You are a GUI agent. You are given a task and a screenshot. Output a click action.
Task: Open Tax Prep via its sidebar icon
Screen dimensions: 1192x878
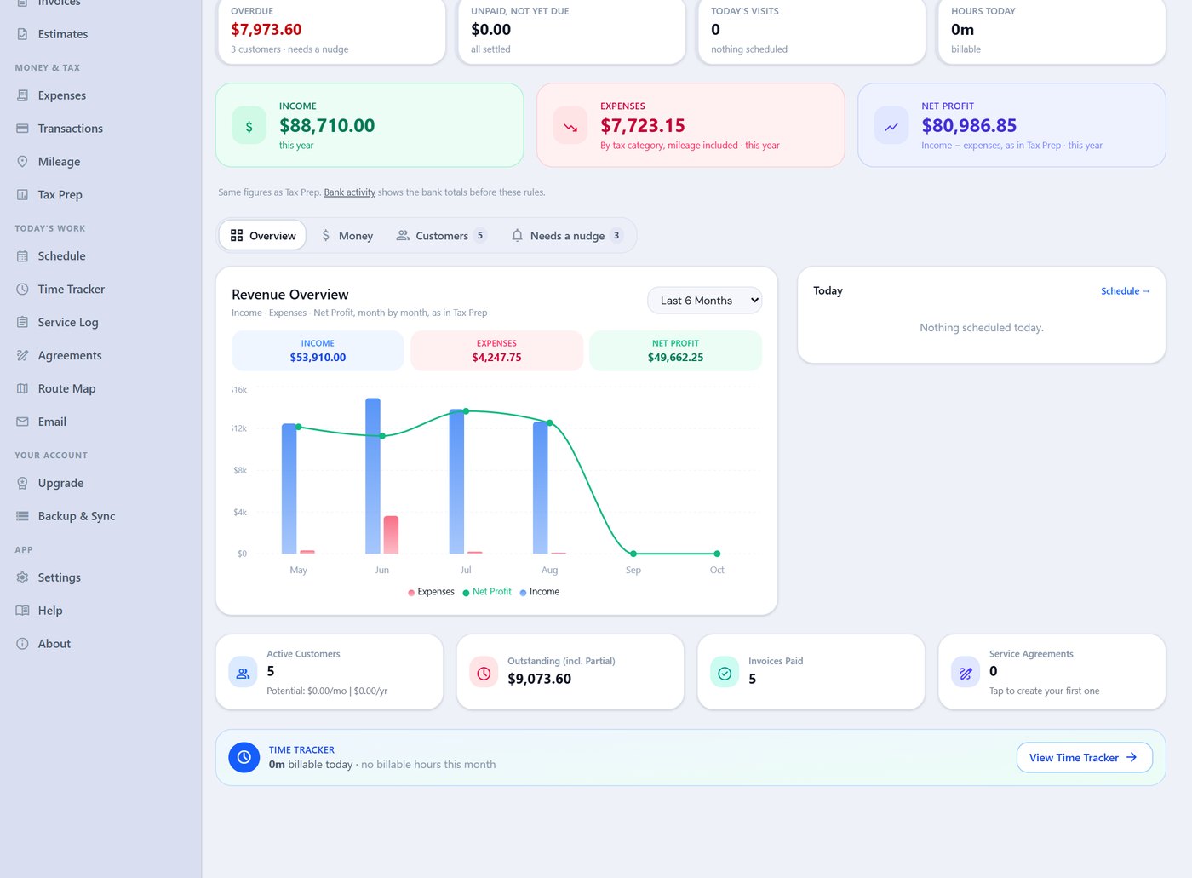click(x=22, y=195)
